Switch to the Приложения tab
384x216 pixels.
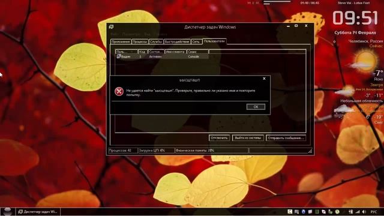tap(121, 41)
